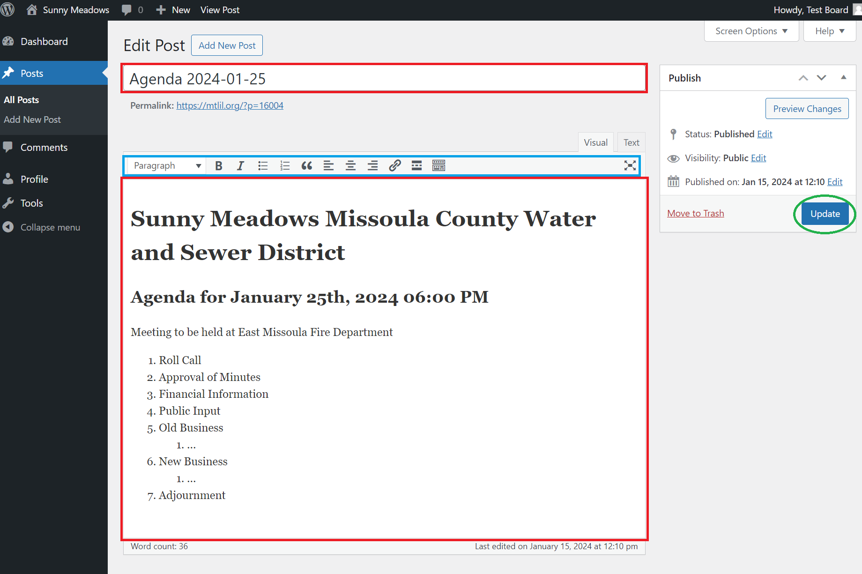Click Preview Changes button
The image size is (862, 574).
click(x=807, y=109)
